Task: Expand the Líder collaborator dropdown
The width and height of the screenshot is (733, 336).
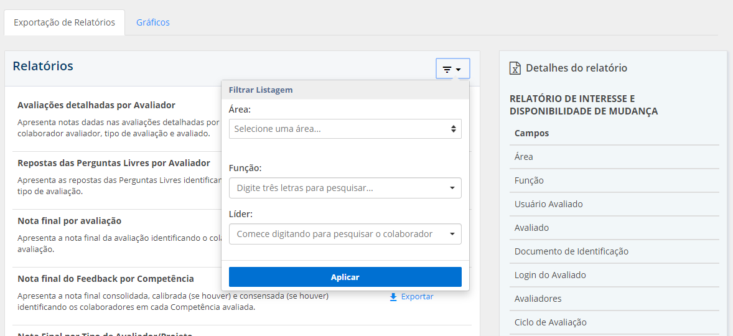Action: (x=345, y=234)
